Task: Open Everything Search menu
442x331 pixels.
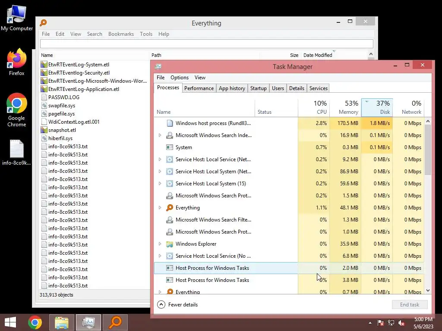Action: tap(95, 34)
